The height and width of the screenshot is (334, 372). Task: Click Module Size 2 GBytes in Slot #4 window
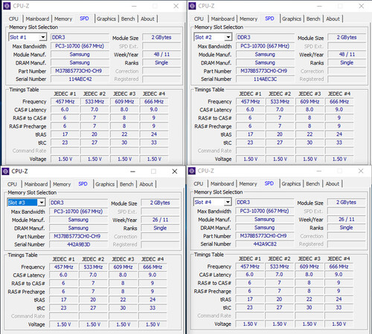coord(346,202)
